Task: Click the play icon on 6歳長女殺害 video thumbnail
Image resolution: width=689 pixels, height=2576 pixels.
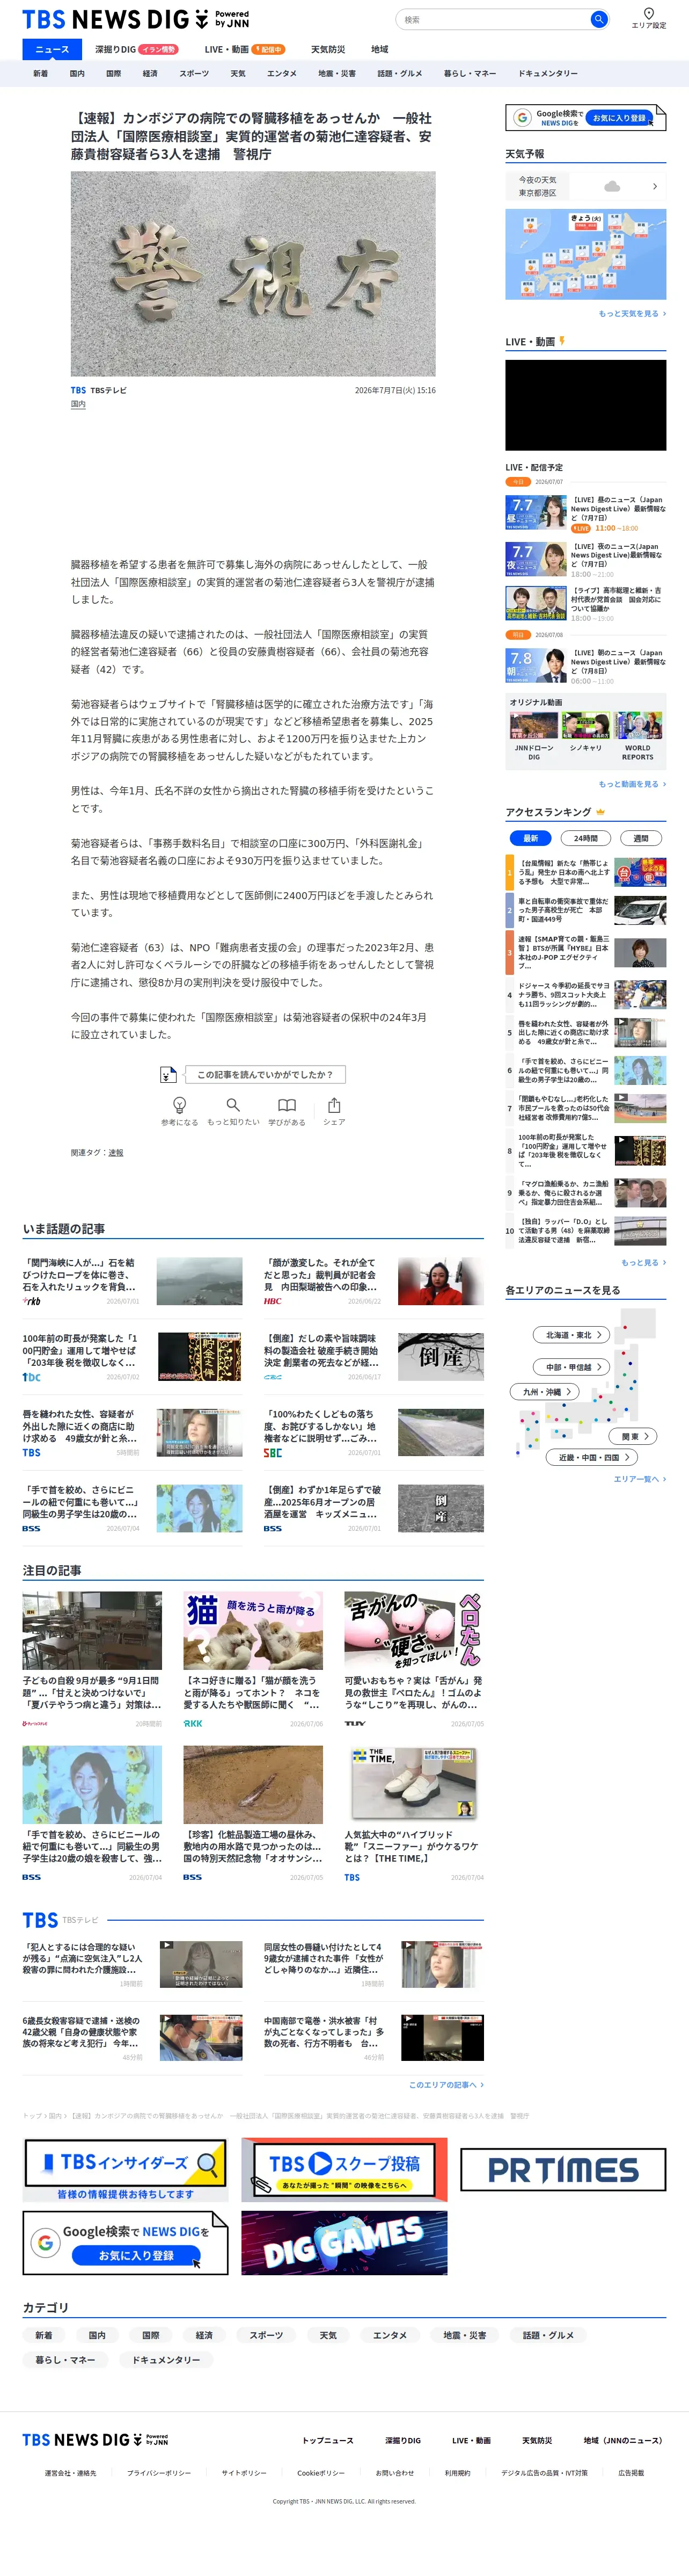Action: tap(167, 2019)
